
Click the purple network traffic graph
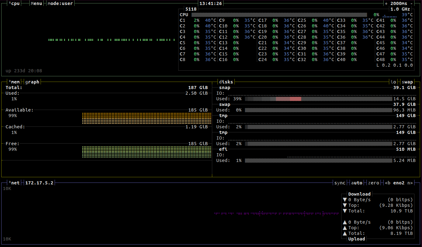click(x=277, y=213)
